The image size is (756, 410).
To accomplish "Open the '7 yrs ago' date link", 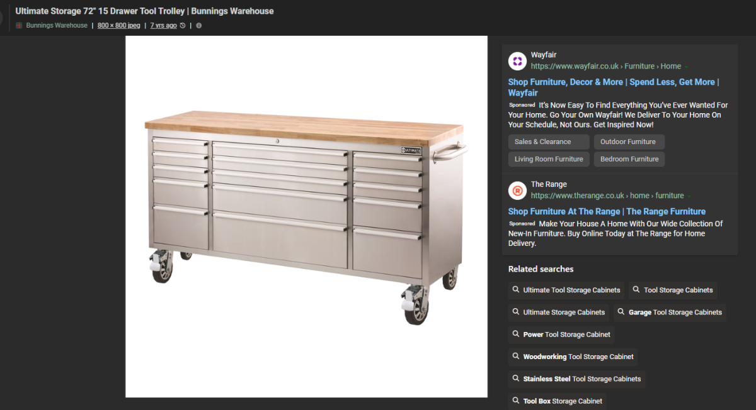I will [x=163, y=26].
